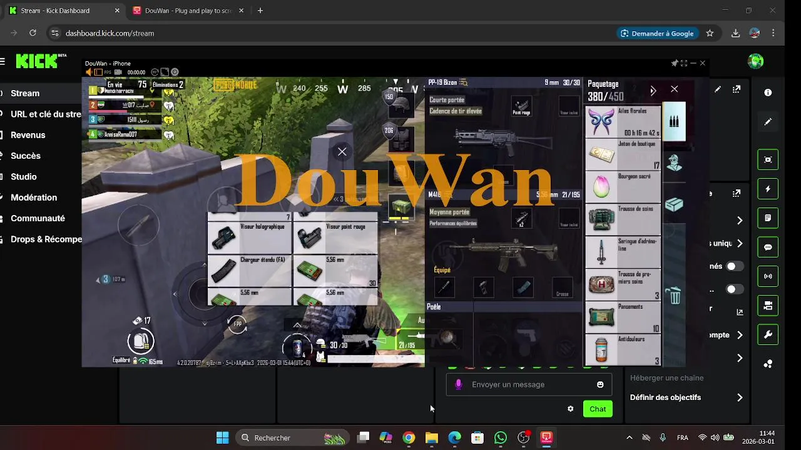Select Pansements item in backpack
Viewport: 801px width, 450px height.
(x=623, y=317)
